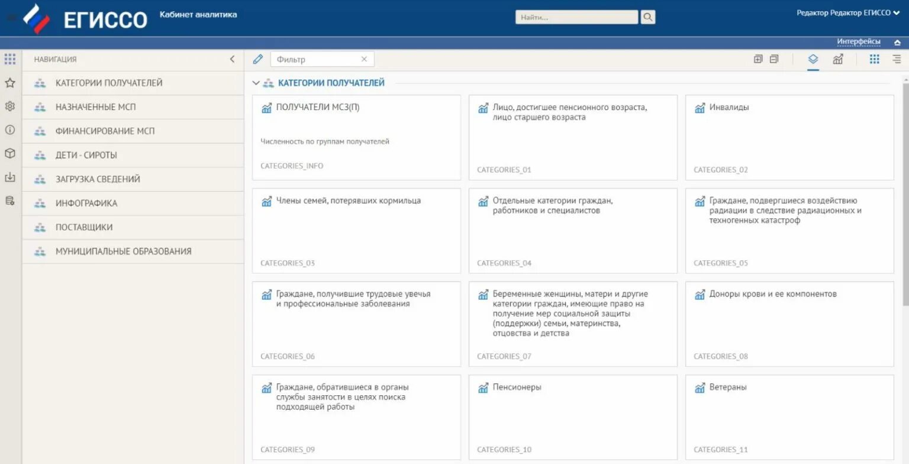Image resolution: width=909 pixels, height=464 pixels.
Task: Click the CATEGORIES_04 label
Action: pos(504,263)
